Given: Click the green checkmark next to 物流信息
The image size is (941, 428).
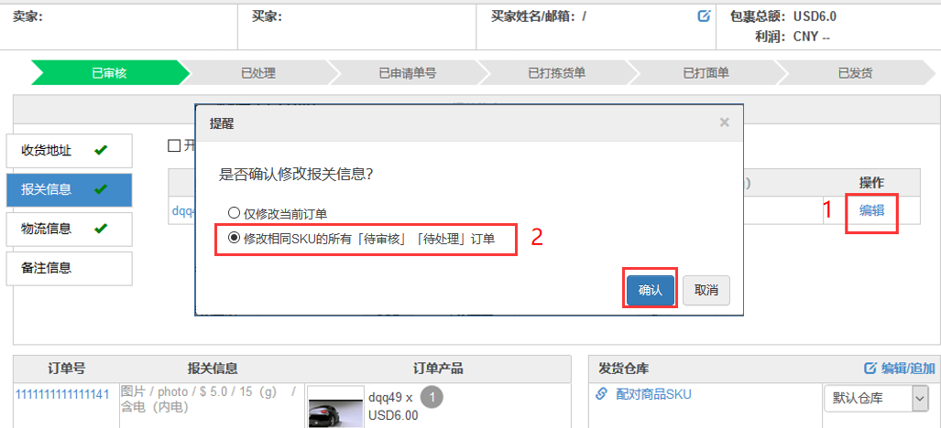Looking at the screenshot, I should (101, 228).
